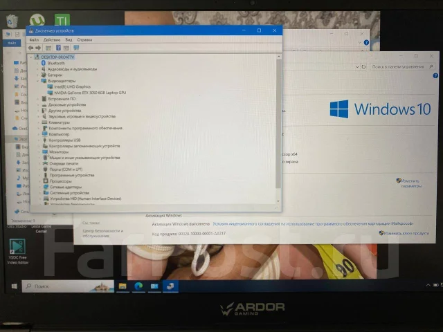Expand the Дисковые устройства category
Viewport: 443px width, 332px height.
[38, 104]
